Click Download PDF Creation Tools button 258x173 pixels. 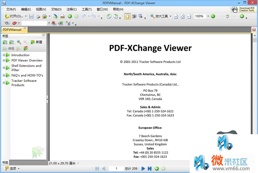(x=243, y=9)
